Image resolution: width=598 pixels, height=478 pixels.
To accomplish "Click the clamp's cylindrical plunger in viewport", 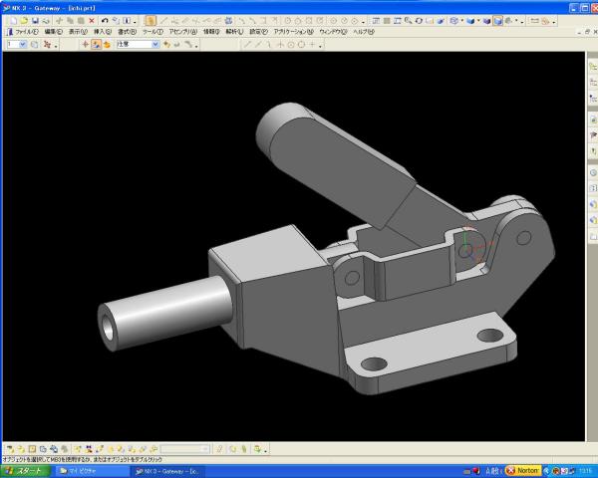I will point(159,311).
